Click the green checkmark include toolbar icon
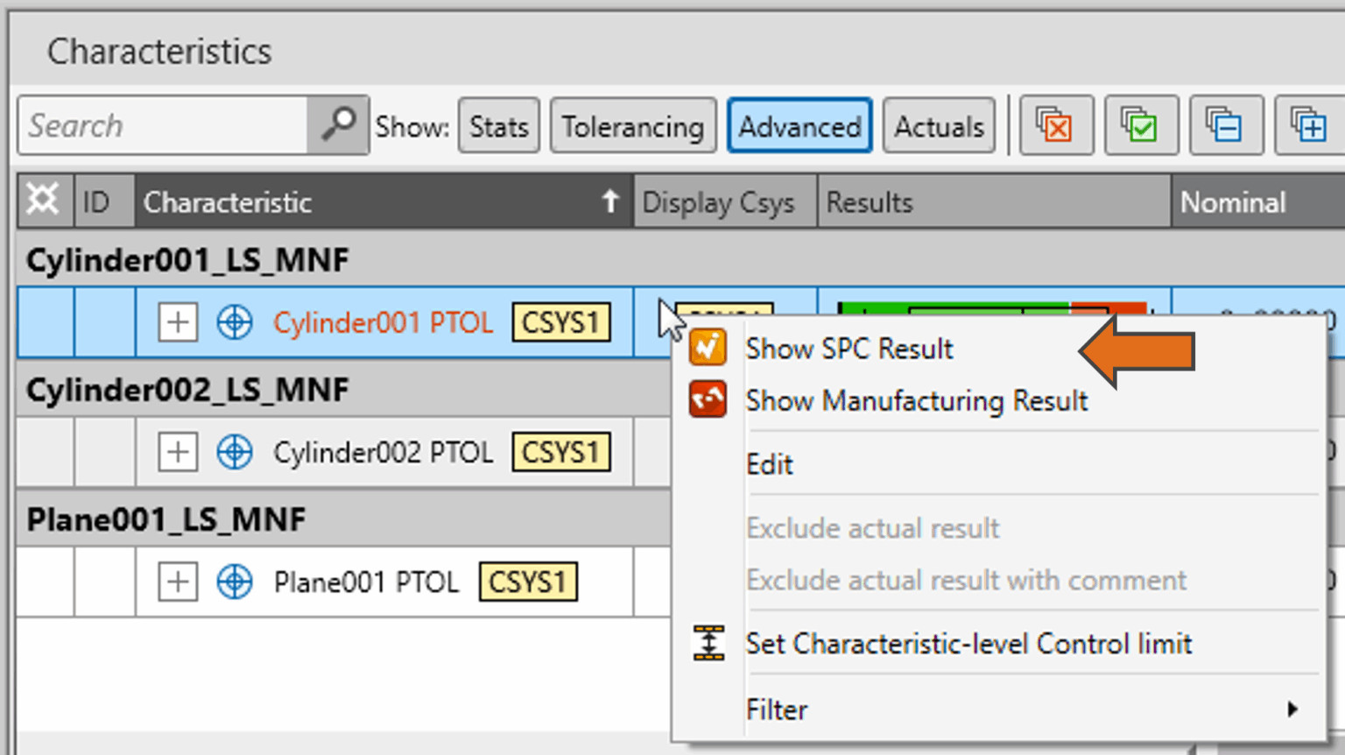 point(1139,126)
